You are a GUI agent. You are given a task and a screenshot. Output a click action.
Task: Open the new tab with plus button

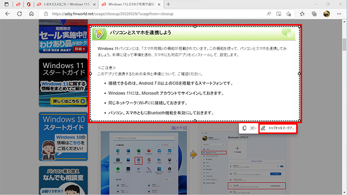click(168, 4)
